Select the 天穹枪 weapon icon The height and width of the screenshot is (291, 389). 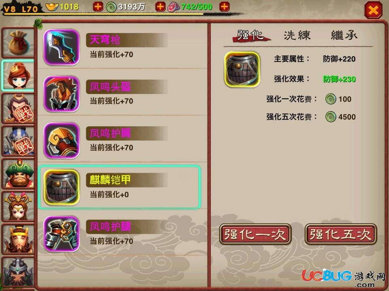coord(62,47)
